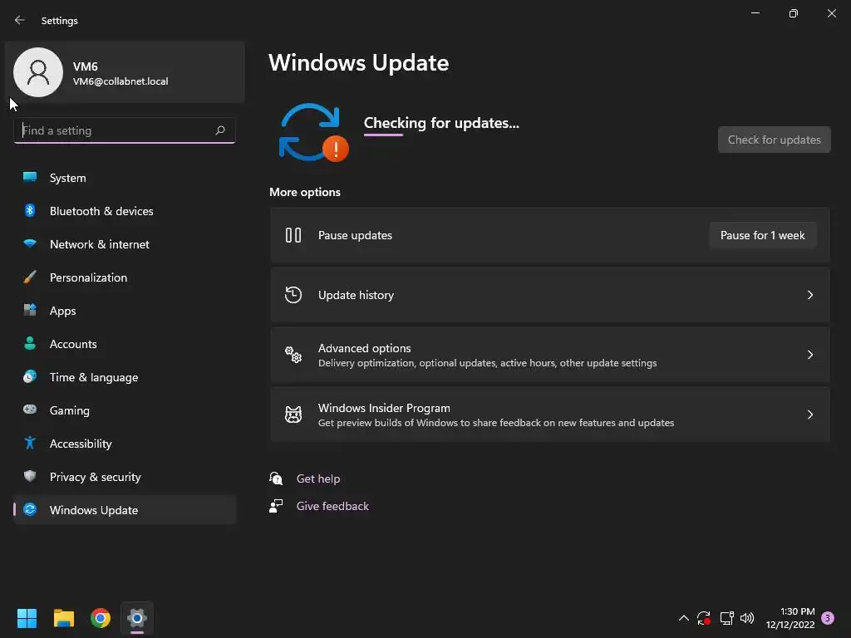Open the VM6 user avatar picture
Viewport: 851px width, 638px height.
38,72
